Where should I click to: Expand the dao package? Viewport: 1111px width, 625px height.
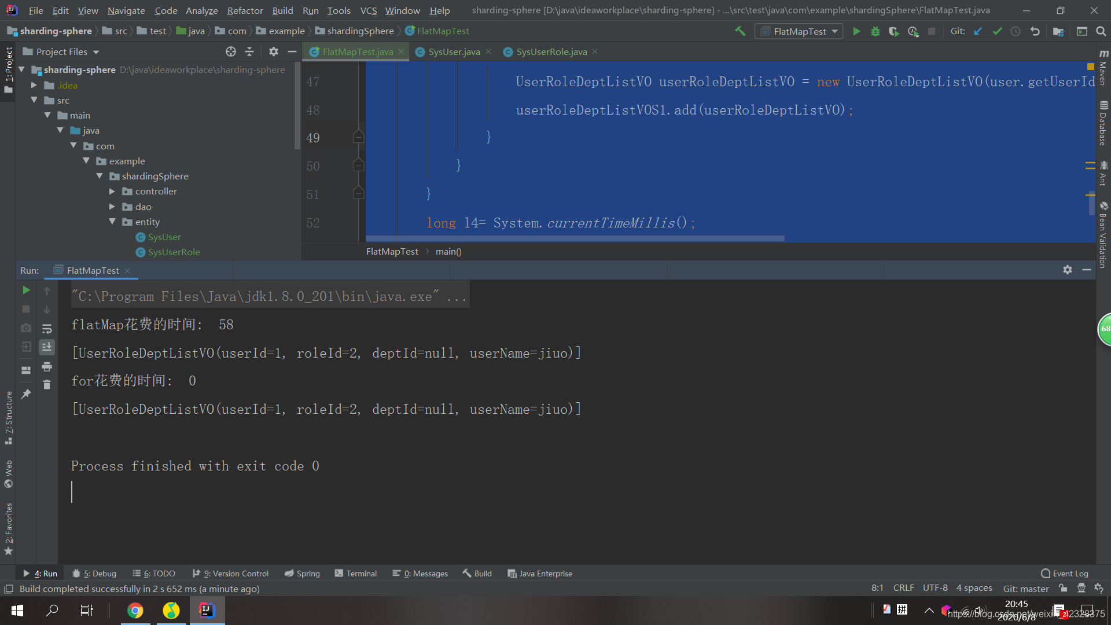coord(112,207)
